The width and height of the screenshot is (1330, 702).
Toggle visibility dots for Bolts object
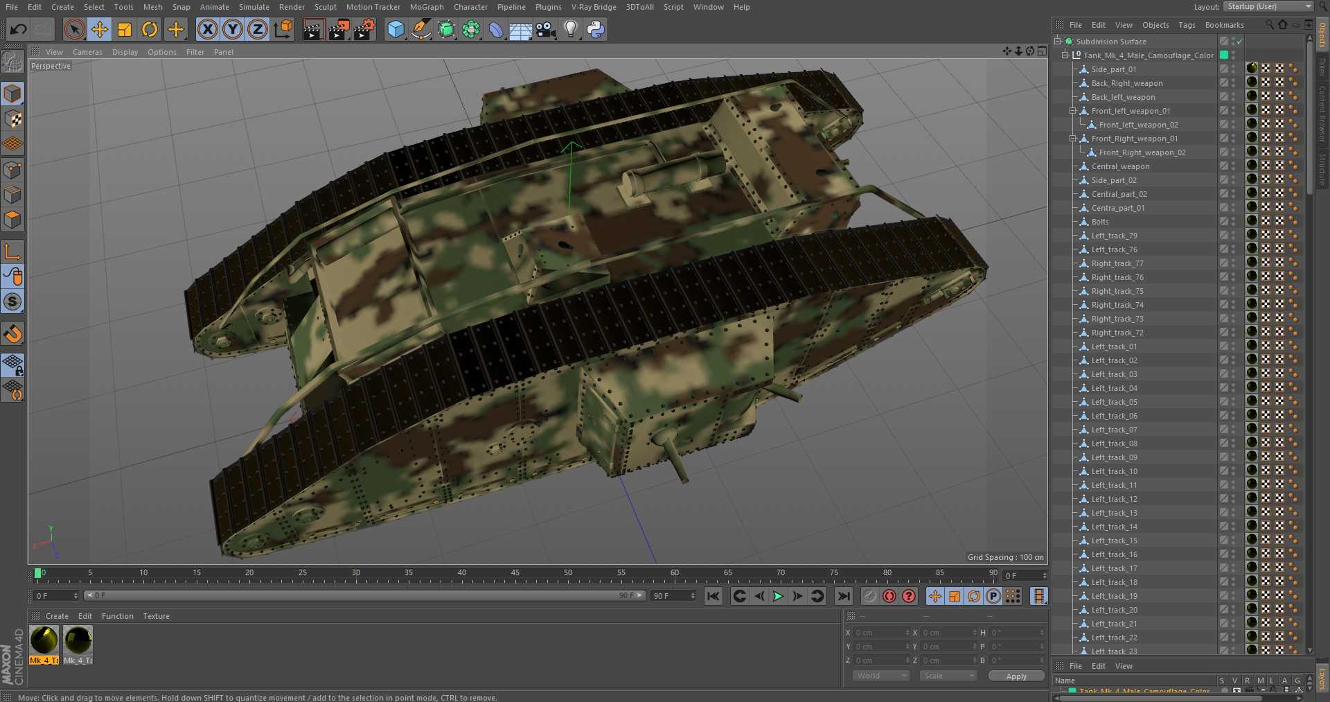tap(1233, 222)
